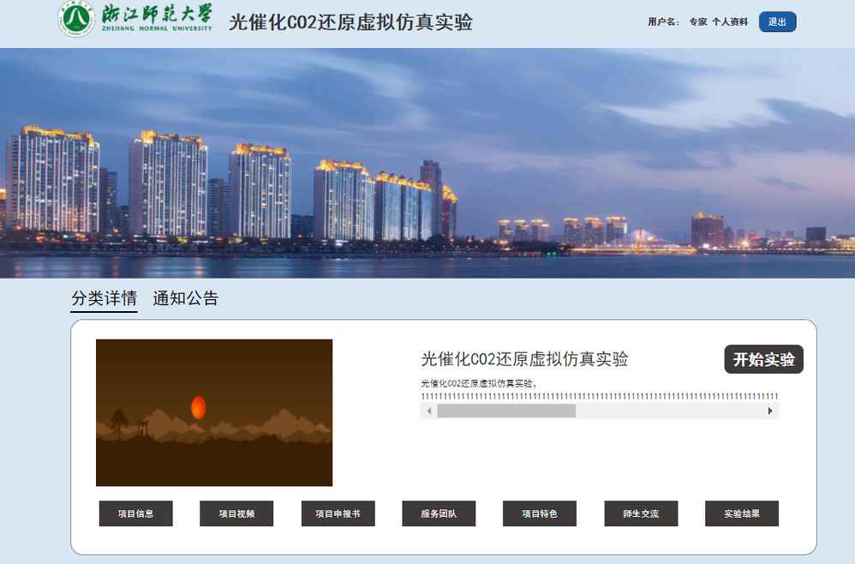
Task: Open the sunset experiment thumbnail image
Action: 214,412
